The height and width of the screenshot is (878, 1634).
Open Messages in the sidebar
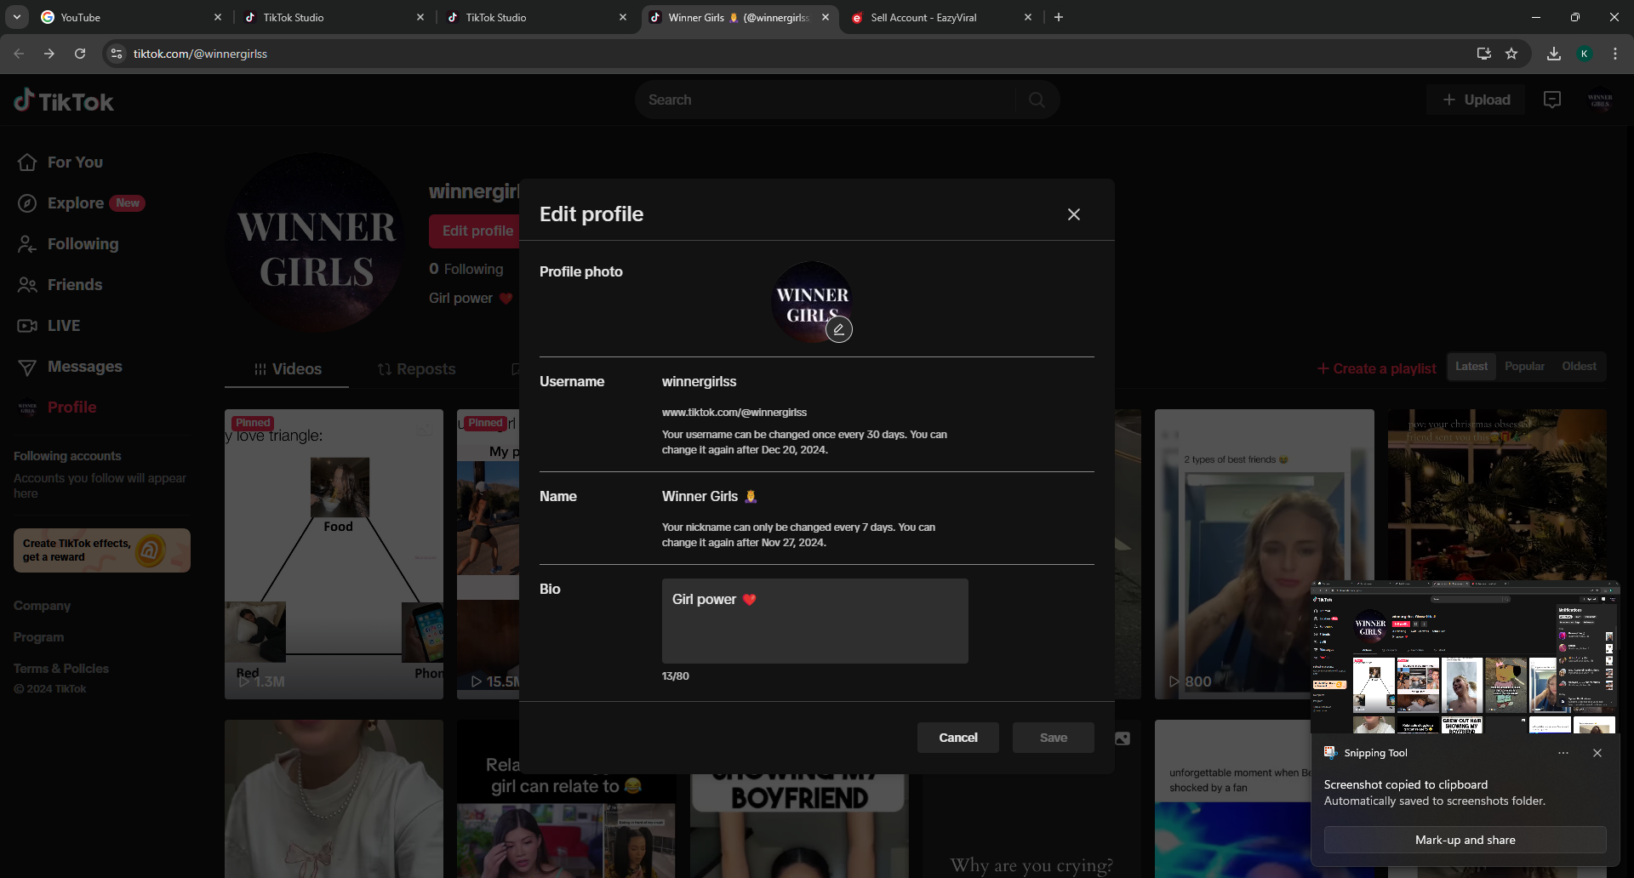coord(70,366)
